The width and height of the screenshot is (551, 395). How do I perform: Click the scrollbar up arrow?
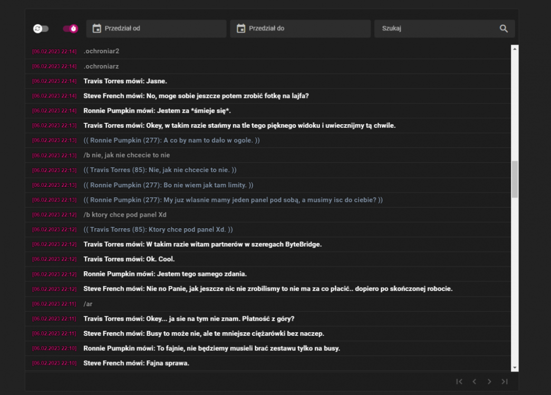(515, 49)
